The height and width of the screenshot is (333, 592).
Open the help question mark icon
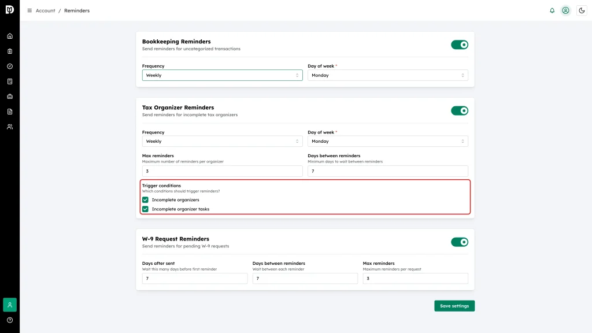[x=10, y=320]
